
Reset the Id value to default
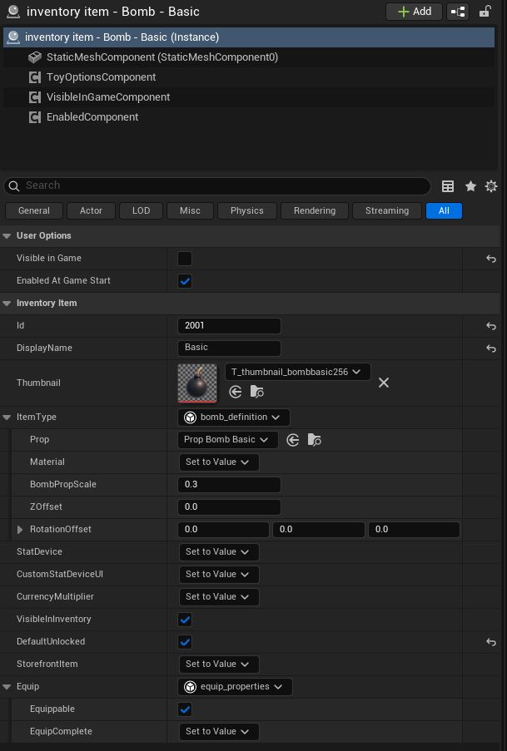(491, 326)
